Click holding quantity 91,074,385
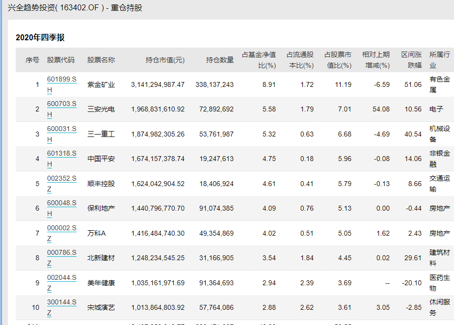The image size is (454, 325). pyautogui.click(x=216, y=208)
